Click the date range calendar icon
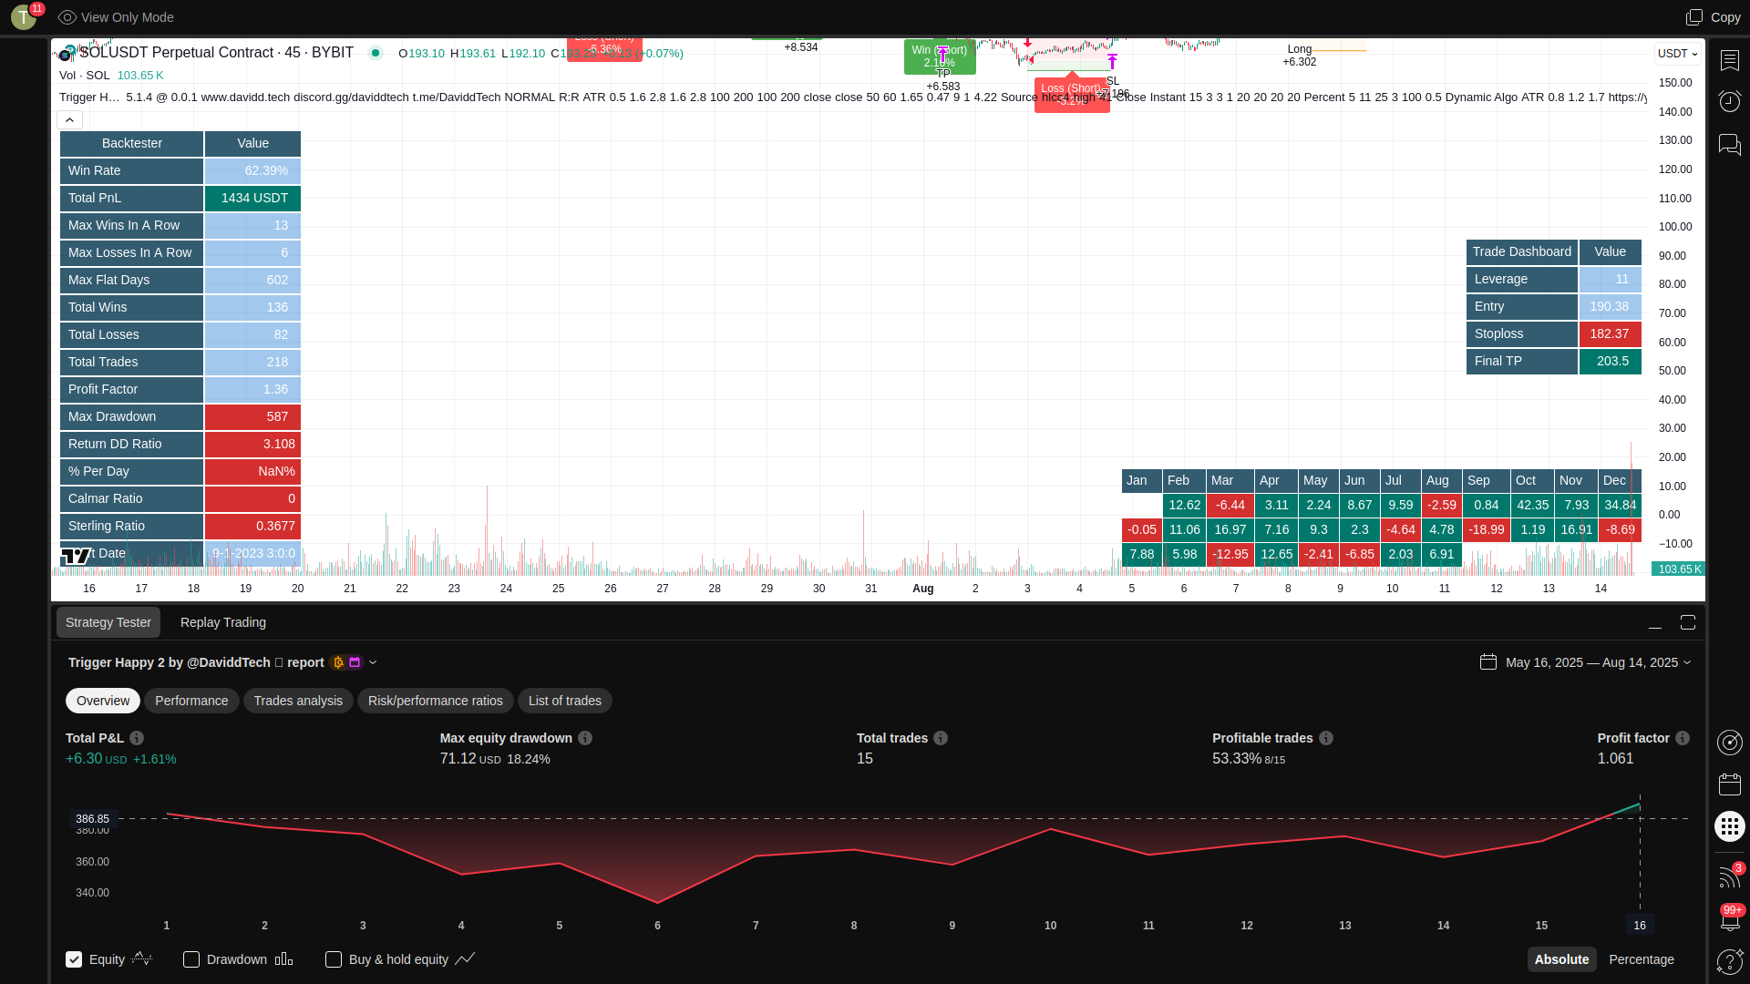Viewport: 1750px width, 984px height. 1488,662
